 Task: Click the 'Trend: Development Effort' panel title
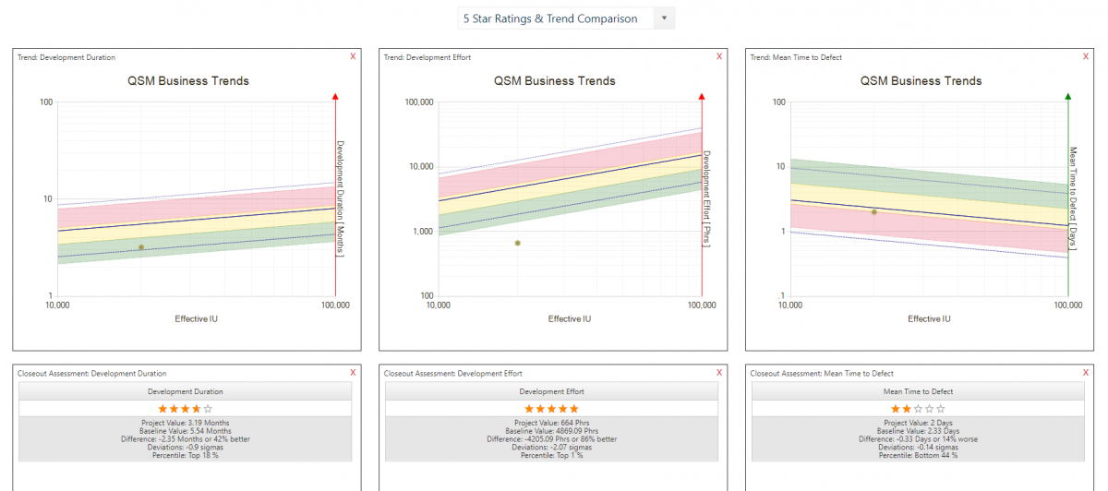pyautogui.click(x=428, y=57)
